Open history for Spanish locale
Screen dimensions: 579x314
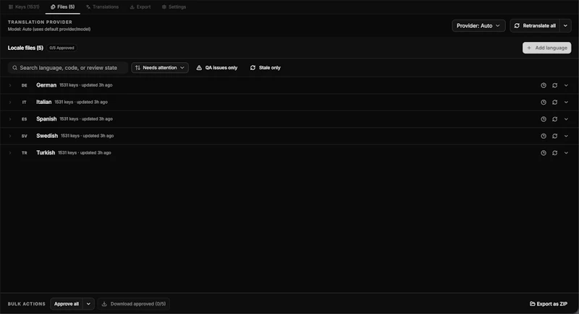tap(544, 119)
